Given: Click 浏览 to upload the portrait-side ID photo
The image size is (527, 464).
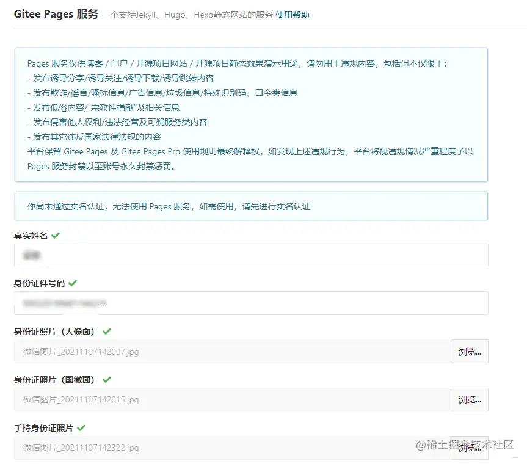Looking at the screenshot, I should tap(469, 352).
